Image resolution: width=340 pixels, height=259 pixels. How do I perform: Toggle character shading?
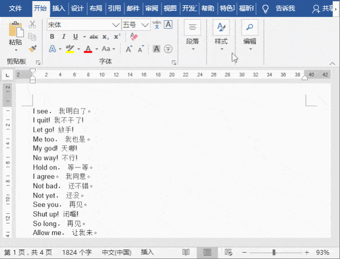pos(157,48)
